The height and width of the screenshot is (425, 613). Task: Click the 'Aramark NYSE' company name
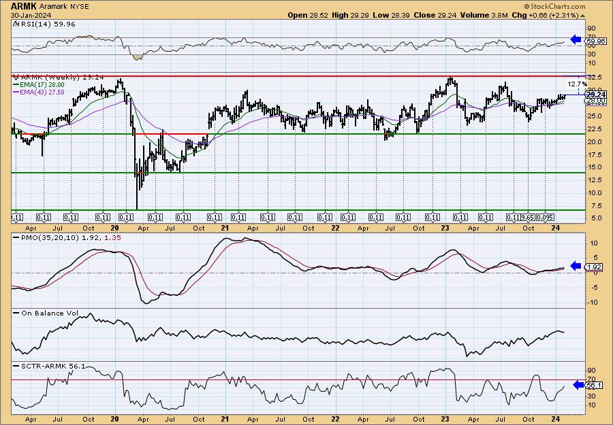click(x=64, y=7)
